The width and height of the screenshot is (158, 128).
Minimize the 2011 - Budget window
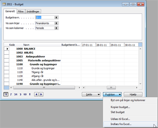tap(126, 4)
